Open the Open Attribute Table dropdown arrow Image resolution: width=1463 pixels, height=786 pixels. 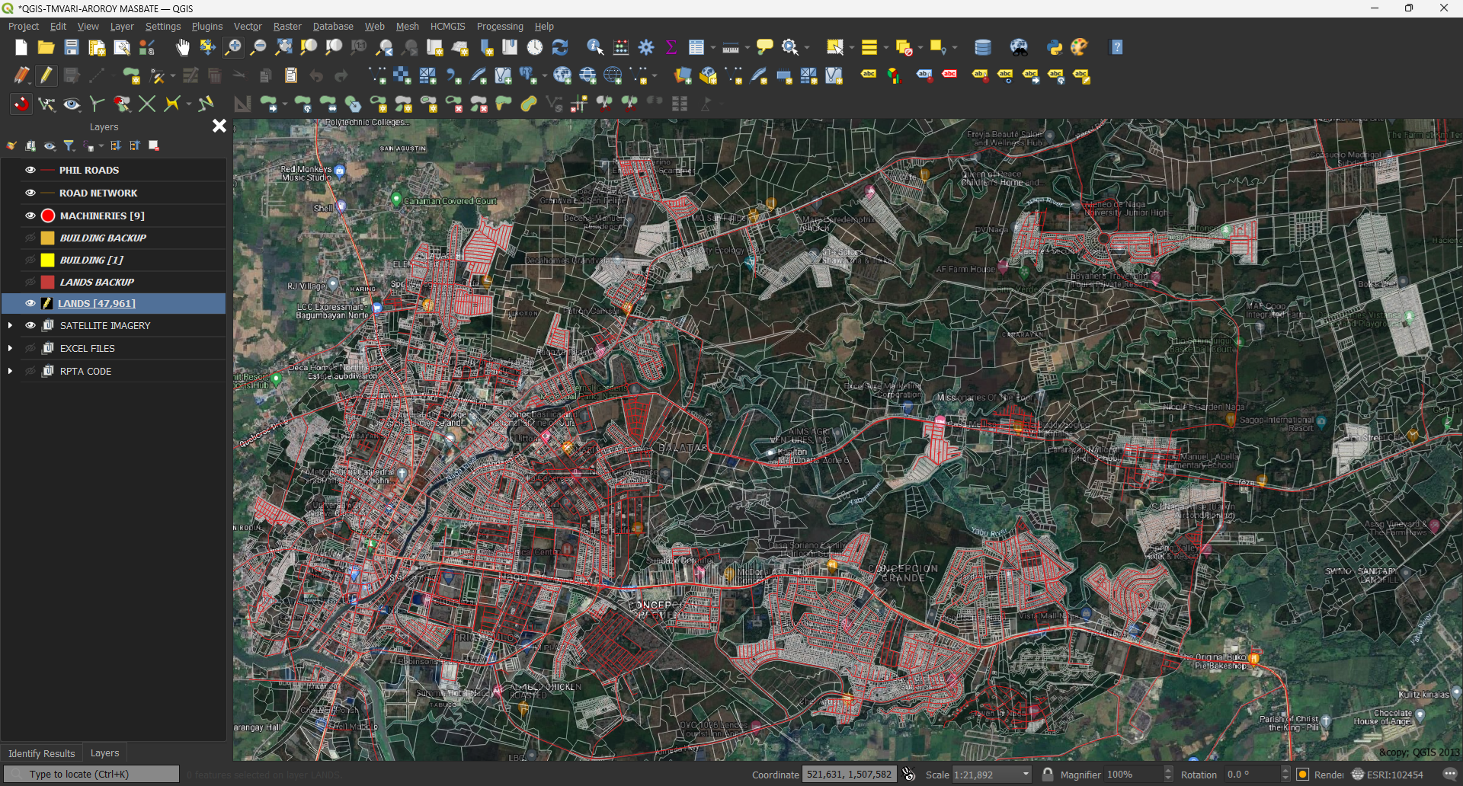click(x=712, y=48)
